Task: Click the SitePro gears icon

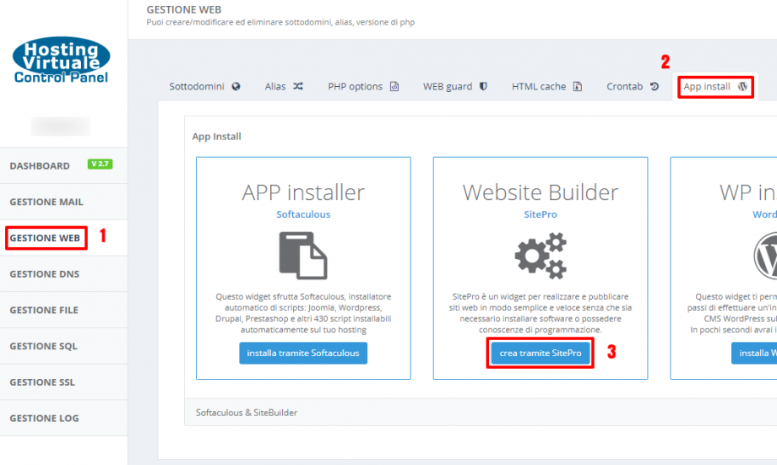Action: pyautogui.click(x=541, y=256)
